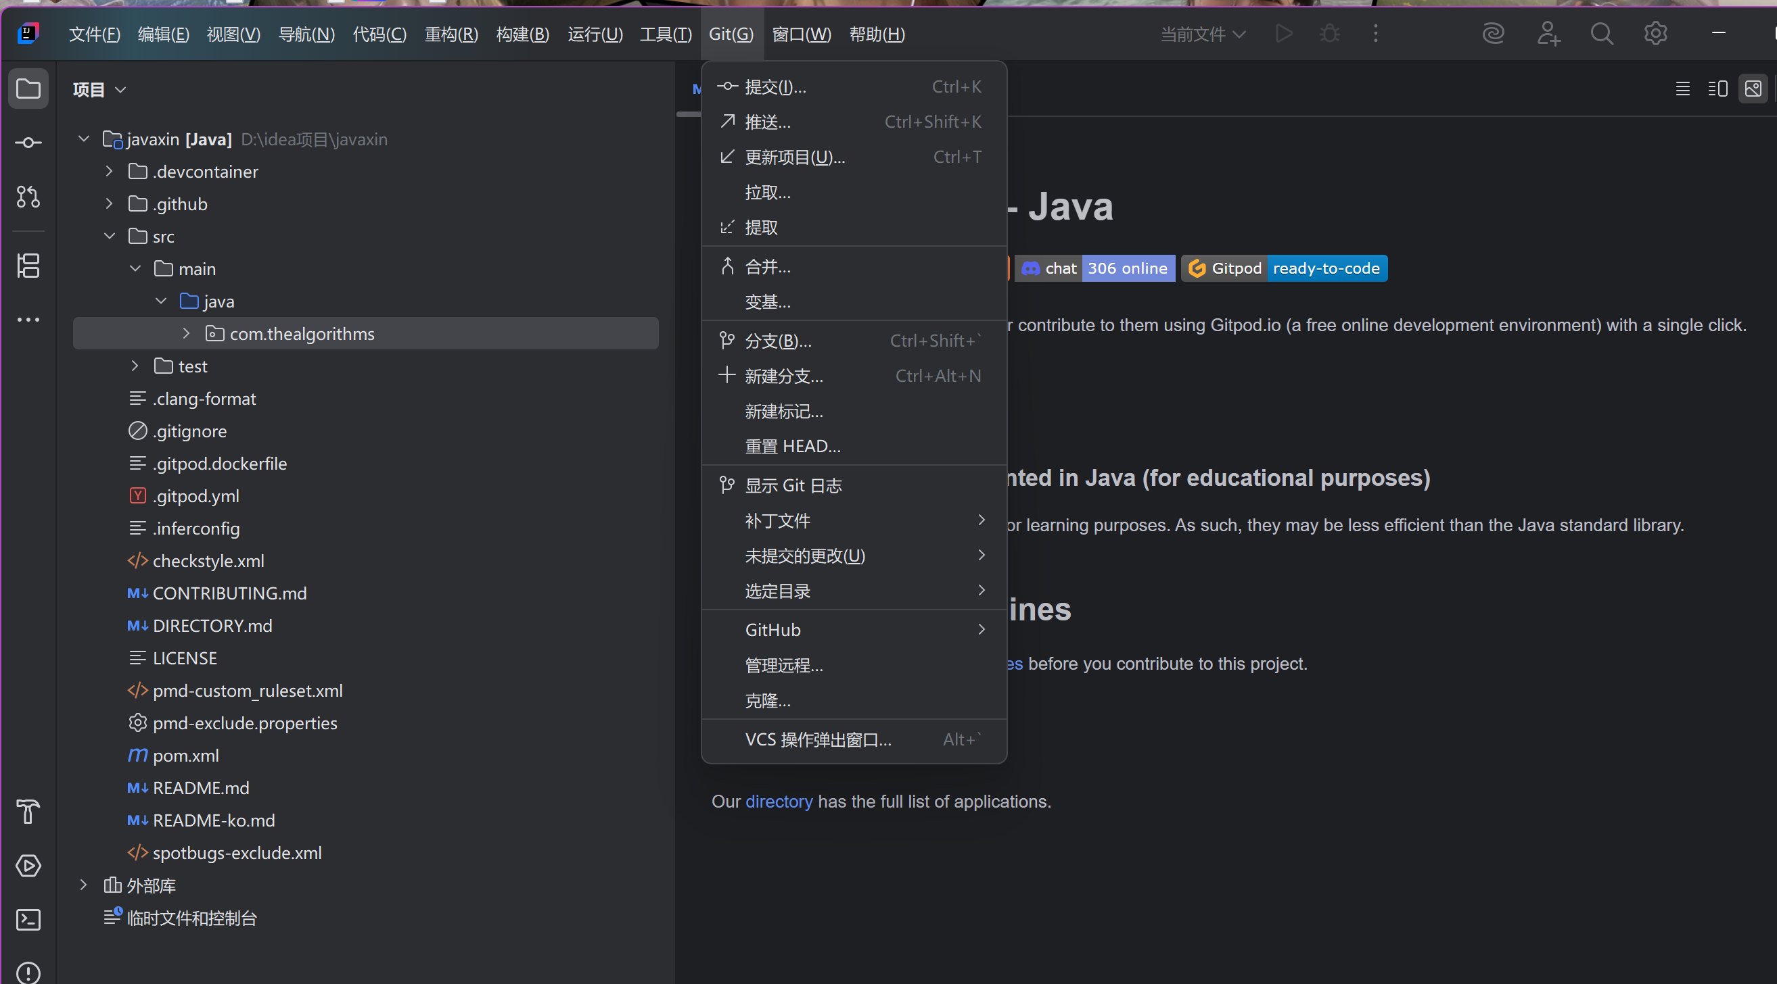Open the Commit tool window icon

click(28, 143)
